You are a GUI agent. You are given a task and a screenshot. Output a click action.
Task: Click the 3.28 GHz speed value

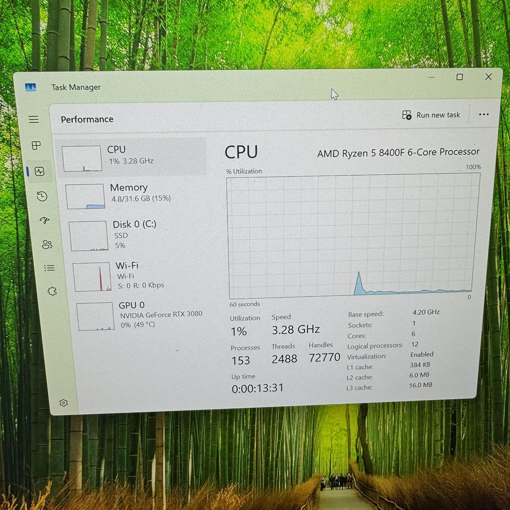coord(296,329)
